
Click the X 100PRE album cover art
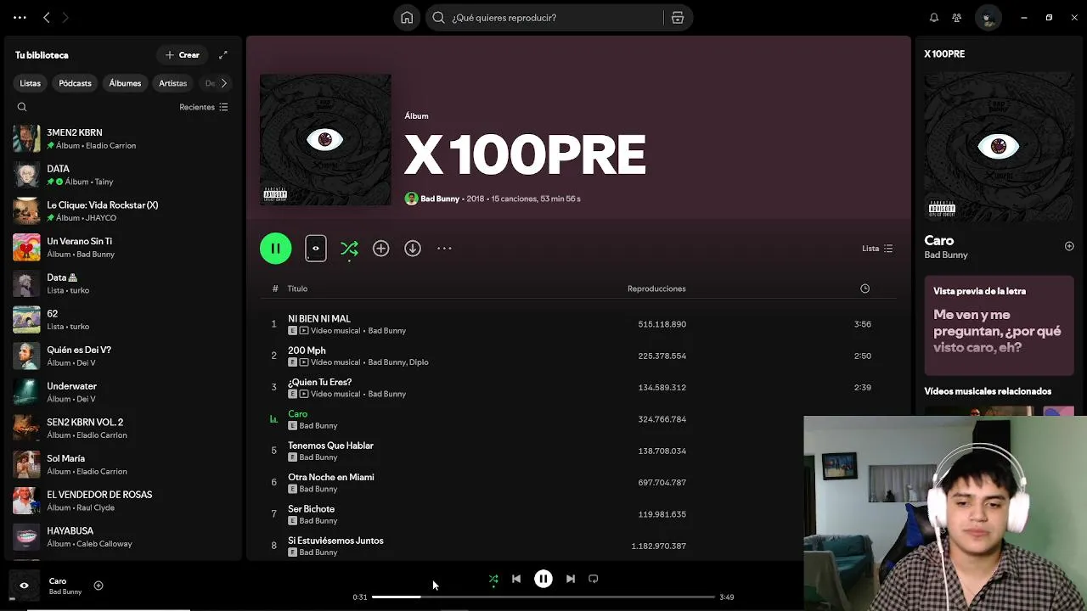325,140
